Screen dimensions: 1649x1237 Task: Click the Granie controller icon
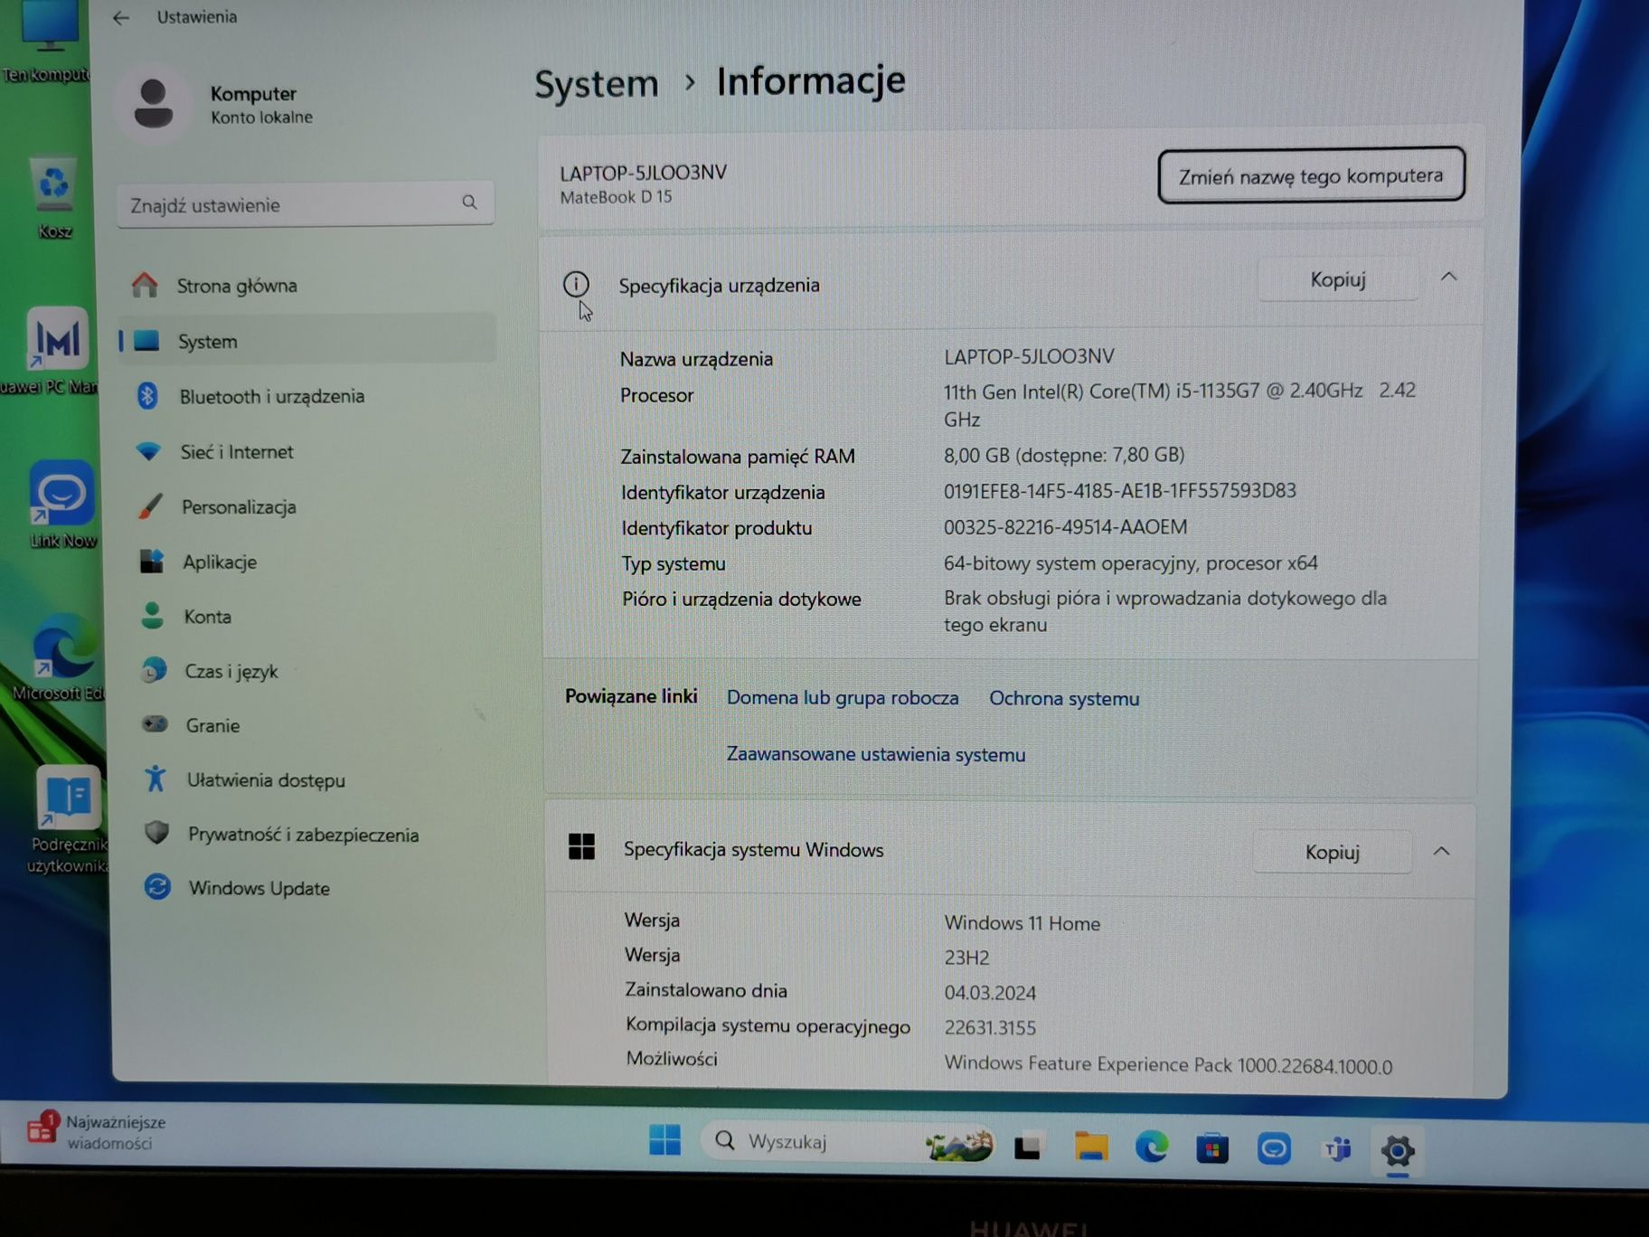pyautogui.click(x=155, y=724)
